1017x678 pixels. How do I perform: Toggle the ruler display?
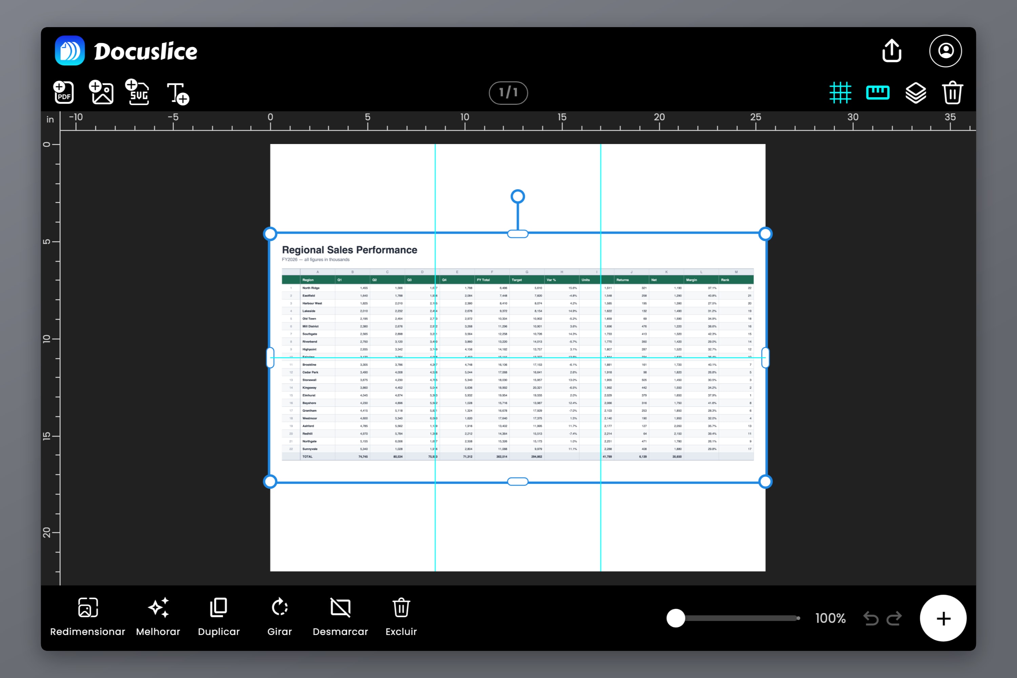tap(878, 93)
